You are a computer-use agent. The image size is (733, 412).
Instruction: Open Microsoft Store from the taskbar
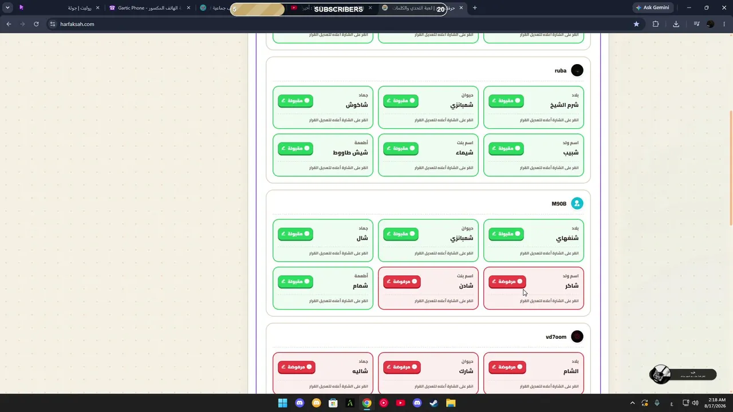tap(333, 403)
